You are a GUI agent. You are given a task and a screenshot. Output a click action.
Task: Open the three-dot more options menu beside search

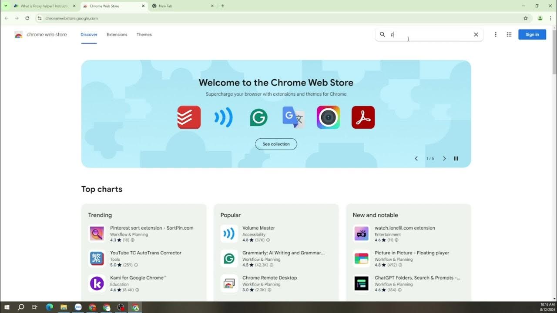(x=496, y=34)
